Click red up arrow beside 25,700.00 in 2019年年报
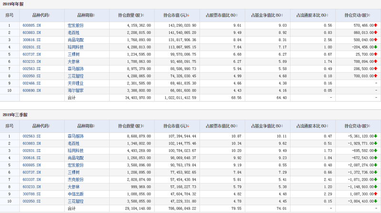381x213 pixels. [x=376, y=54]
